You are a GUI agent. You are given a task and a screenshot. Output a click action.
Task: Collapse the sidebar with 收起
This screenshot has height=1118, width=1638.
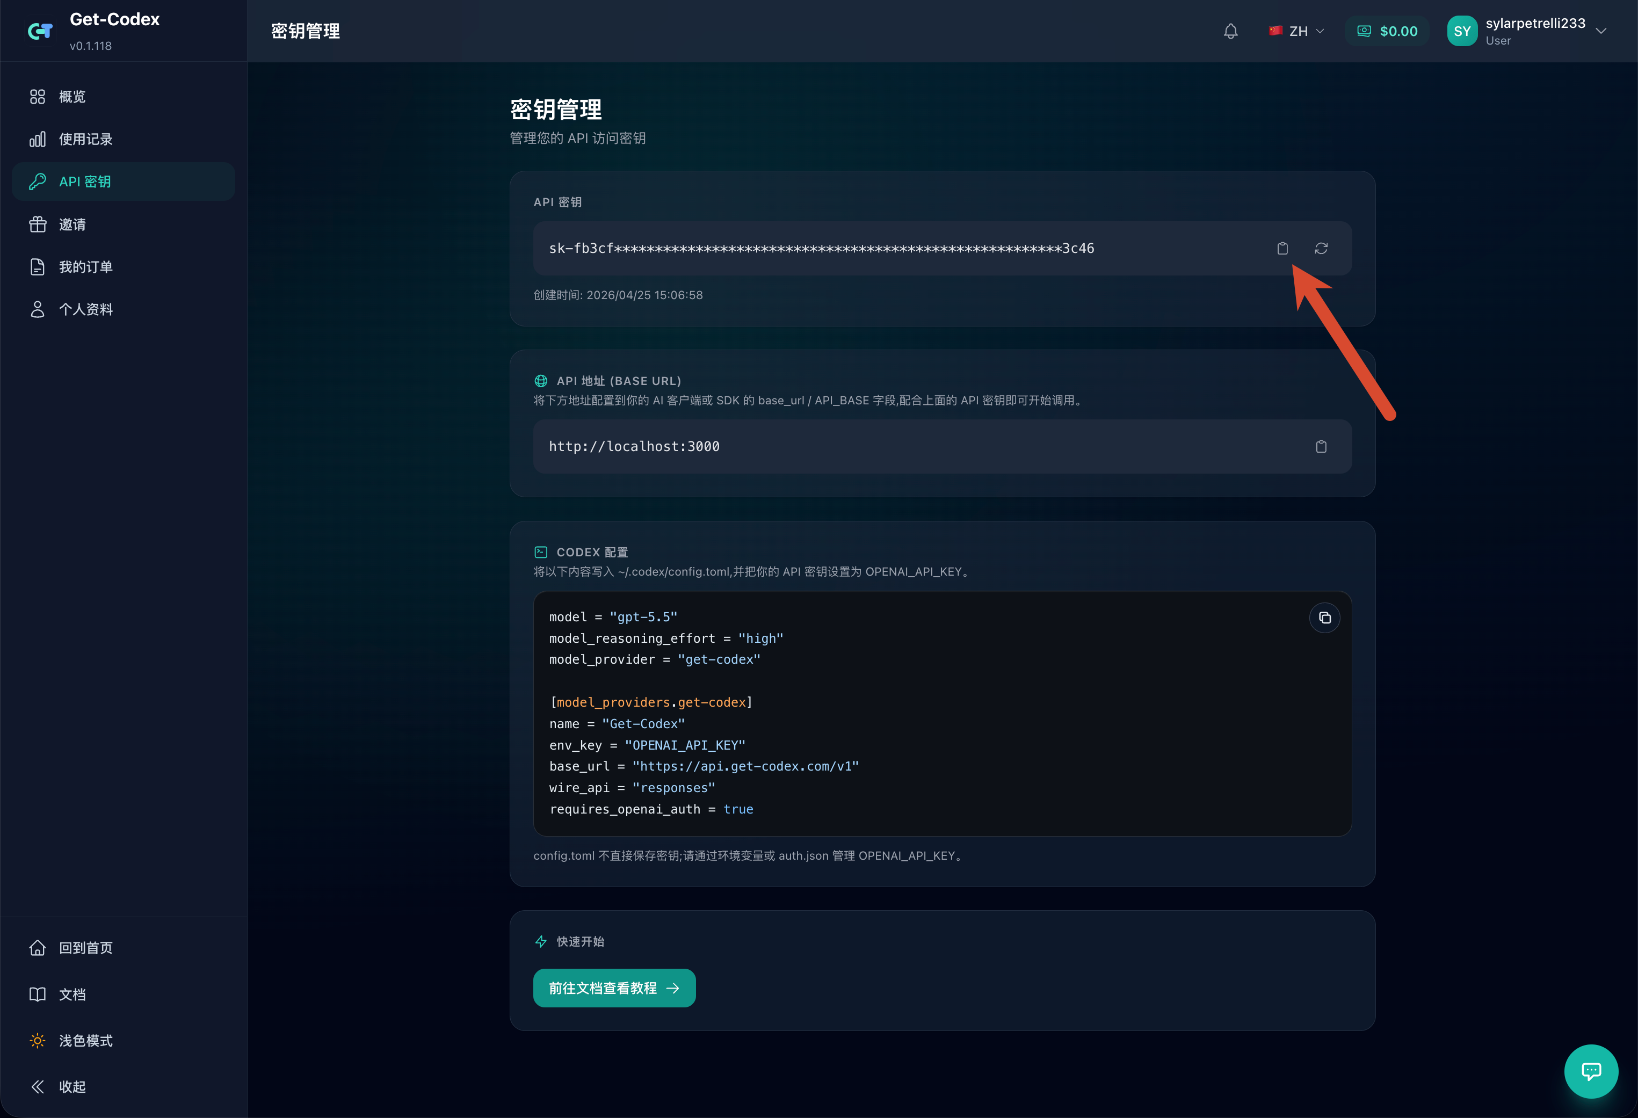coord(124,1086)
